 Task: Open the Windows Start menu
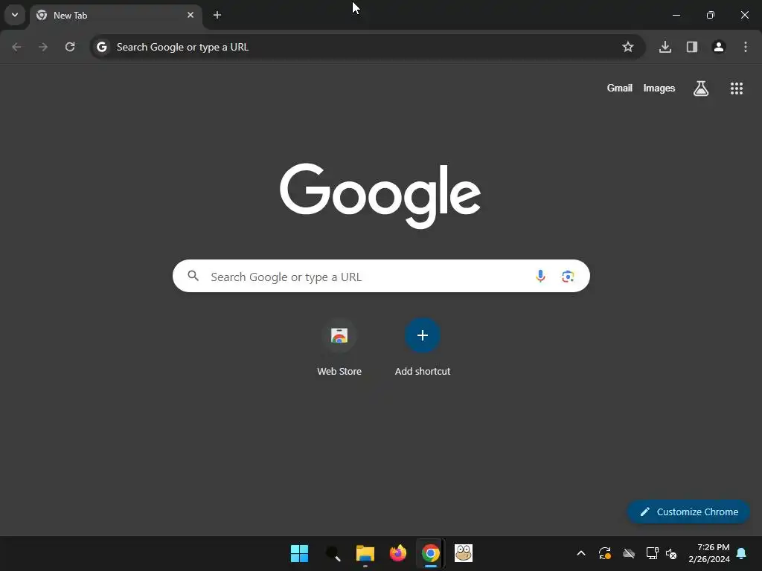click(x=299, y=553)
